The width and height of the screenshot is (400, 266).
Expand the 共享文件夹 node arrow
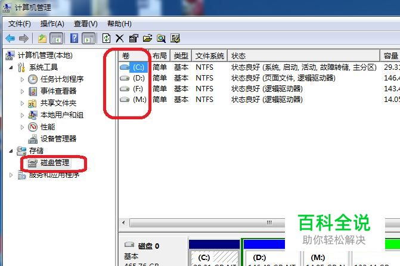point(22,103)
